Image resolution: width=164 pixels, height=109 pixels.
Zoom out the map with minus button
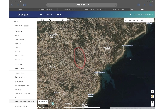click(x=152, y=105)
